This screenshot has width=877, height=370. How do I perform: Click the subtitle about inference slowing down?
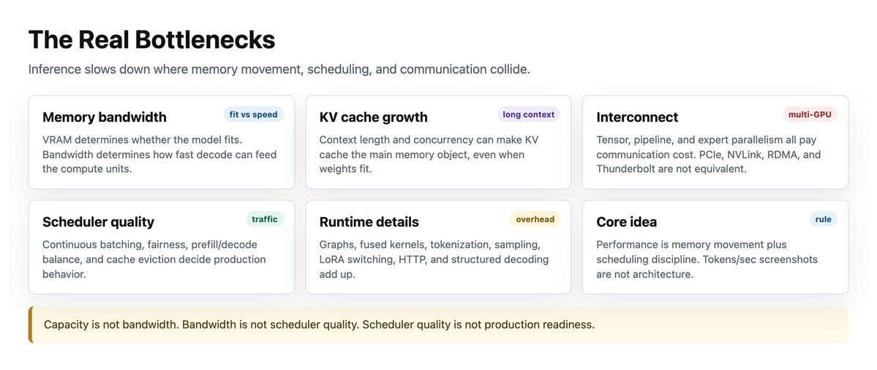pyautogui.click(x=279, y=70)
